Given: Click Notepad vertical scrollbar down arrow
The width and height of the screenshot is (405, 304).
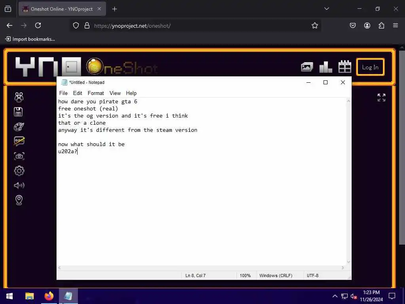Looking at the screenshot, I should (348, 262).
